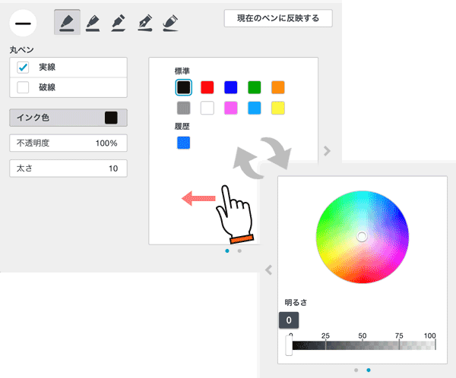Screen dimensions: 456x378
Task: Pick the blue standard color swatch
Action: [x=230, y=87]
